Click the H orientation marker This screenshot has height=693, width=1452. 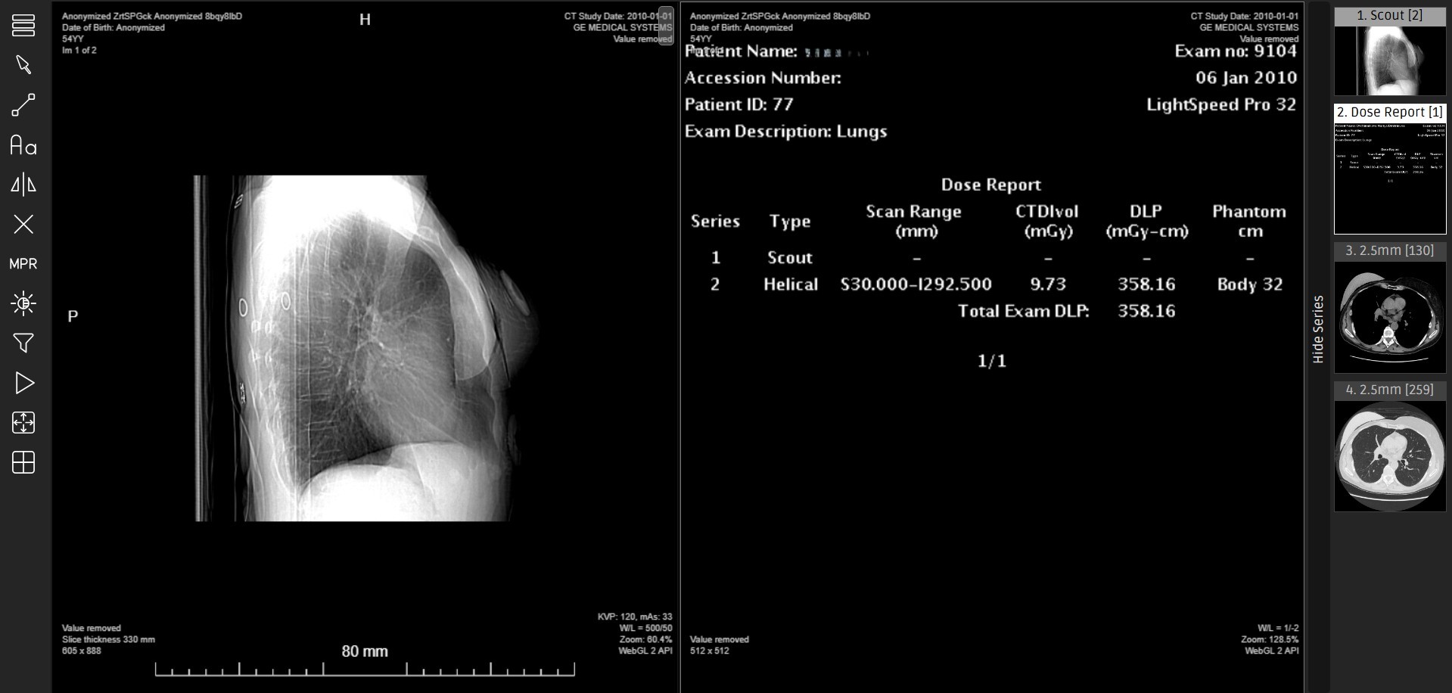point(365,20)
